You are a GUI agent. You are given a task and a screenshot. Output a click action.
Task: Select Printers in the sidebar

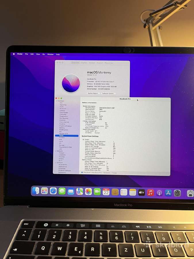(x=62, y=138)
